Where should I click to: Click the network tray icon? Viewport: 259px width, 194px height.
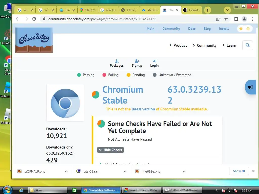point(229,190)
